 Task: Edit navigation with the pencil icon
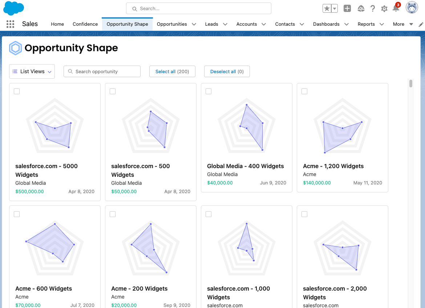coord(421,24)
